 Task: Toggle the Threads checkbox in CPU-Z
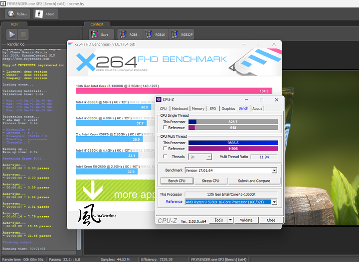point(165,156)
